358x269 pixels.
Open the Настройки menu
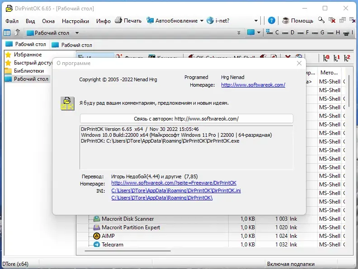(75, 21)
